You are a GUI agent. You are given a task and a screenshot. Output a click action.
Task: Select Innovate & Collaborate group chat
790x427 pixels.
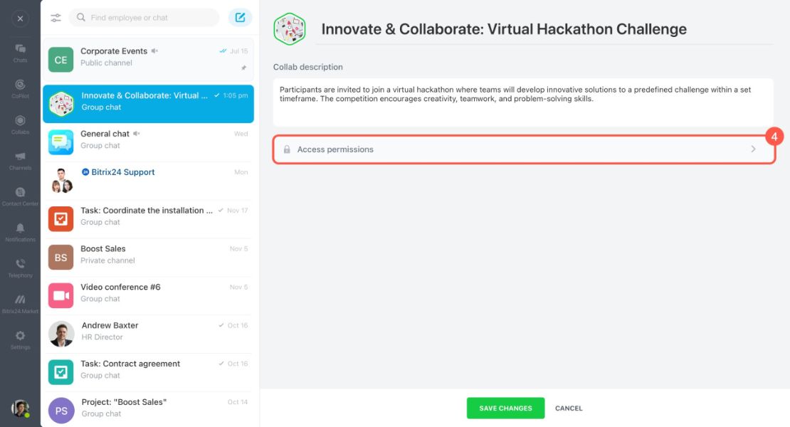[149, 104]
